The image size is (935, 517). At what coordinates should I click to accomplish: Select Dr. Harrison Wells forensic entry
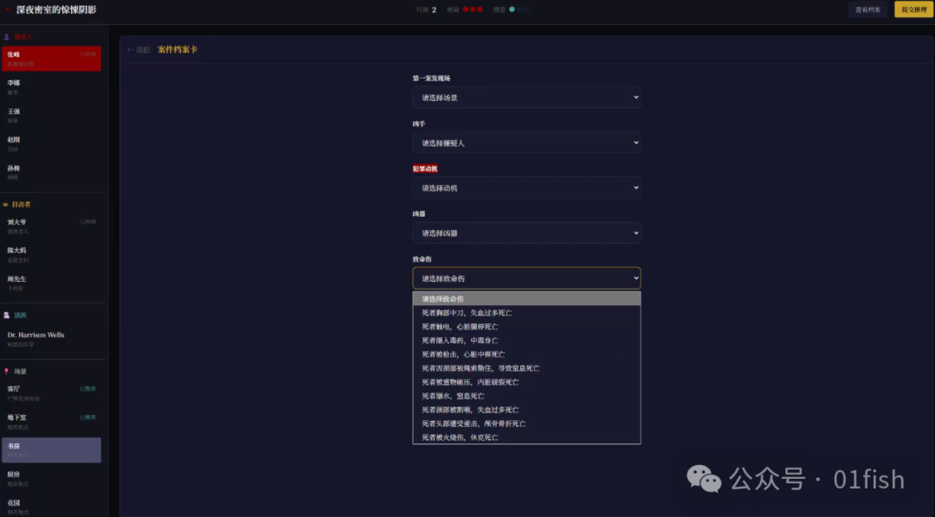click(x=51, y=339)
